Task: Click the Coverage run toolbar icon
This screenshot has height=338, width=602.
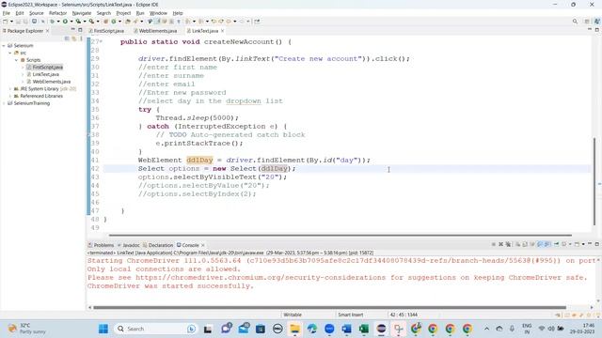Action: click(78, 22)
